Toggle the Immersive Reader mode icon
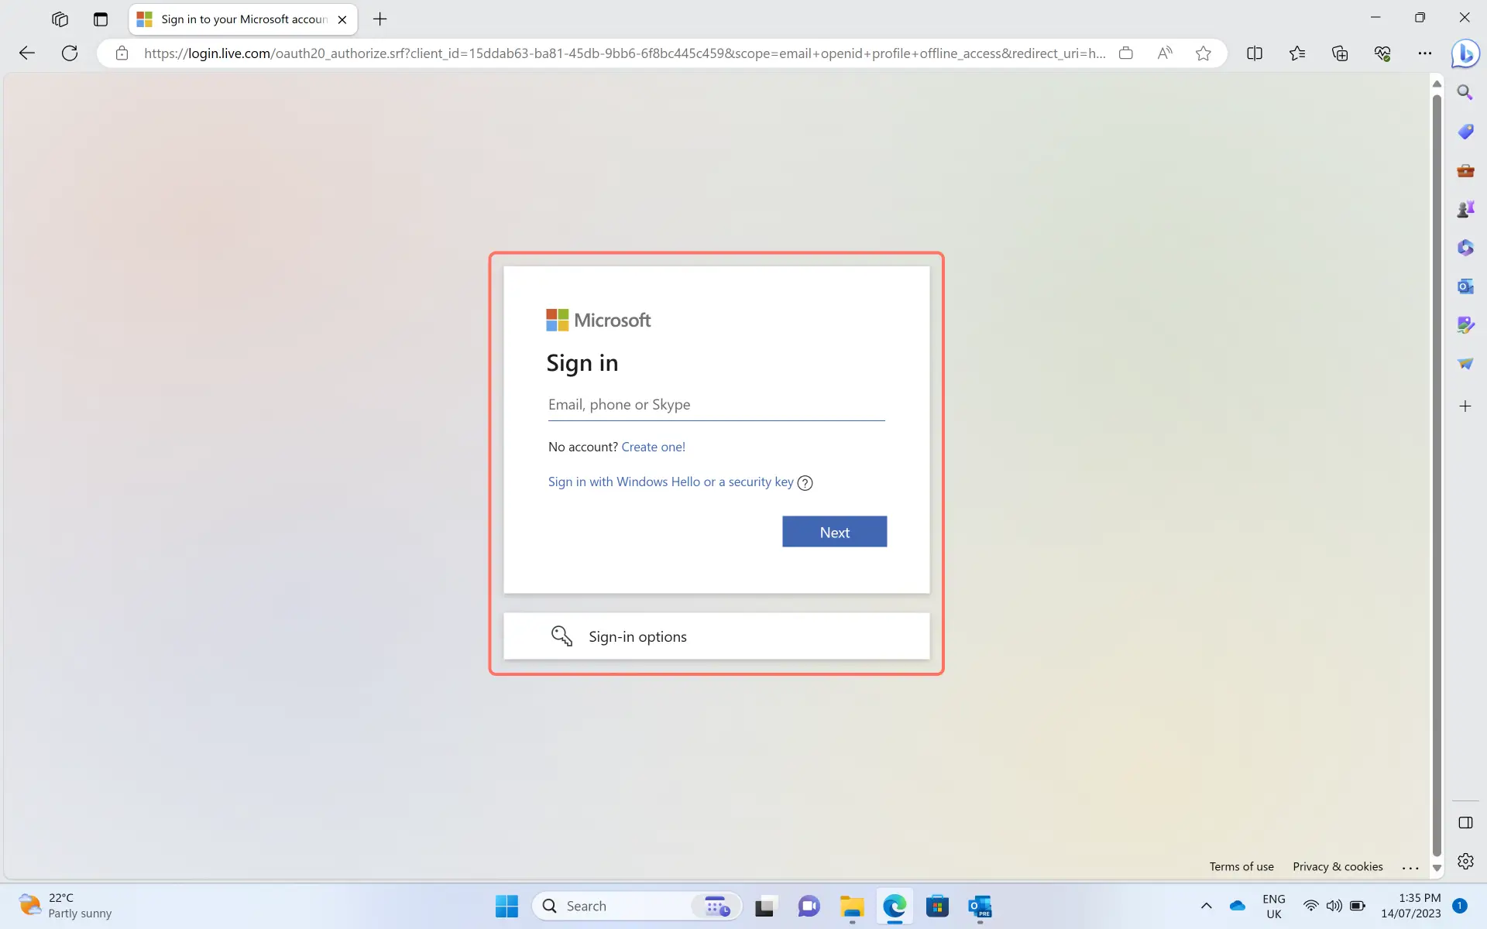Viewport: 1487px width, 929px height. click(x=1165, y=53)
